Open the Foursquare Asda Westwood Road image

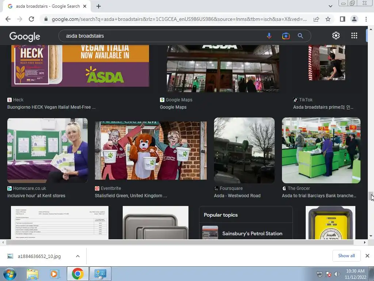point(244,150)
